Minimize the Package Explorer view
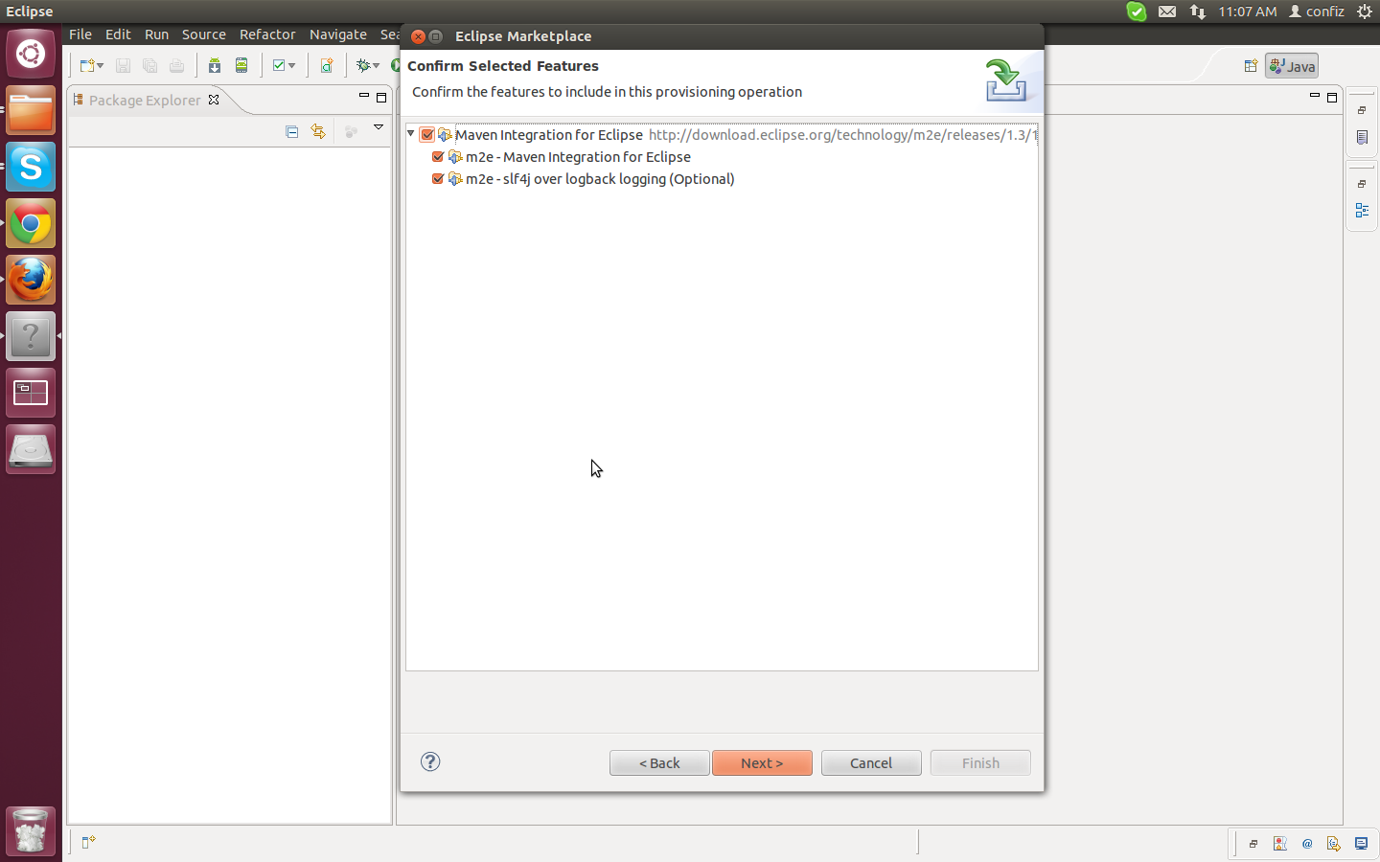The image size is (1380, 862). (364, 96)
